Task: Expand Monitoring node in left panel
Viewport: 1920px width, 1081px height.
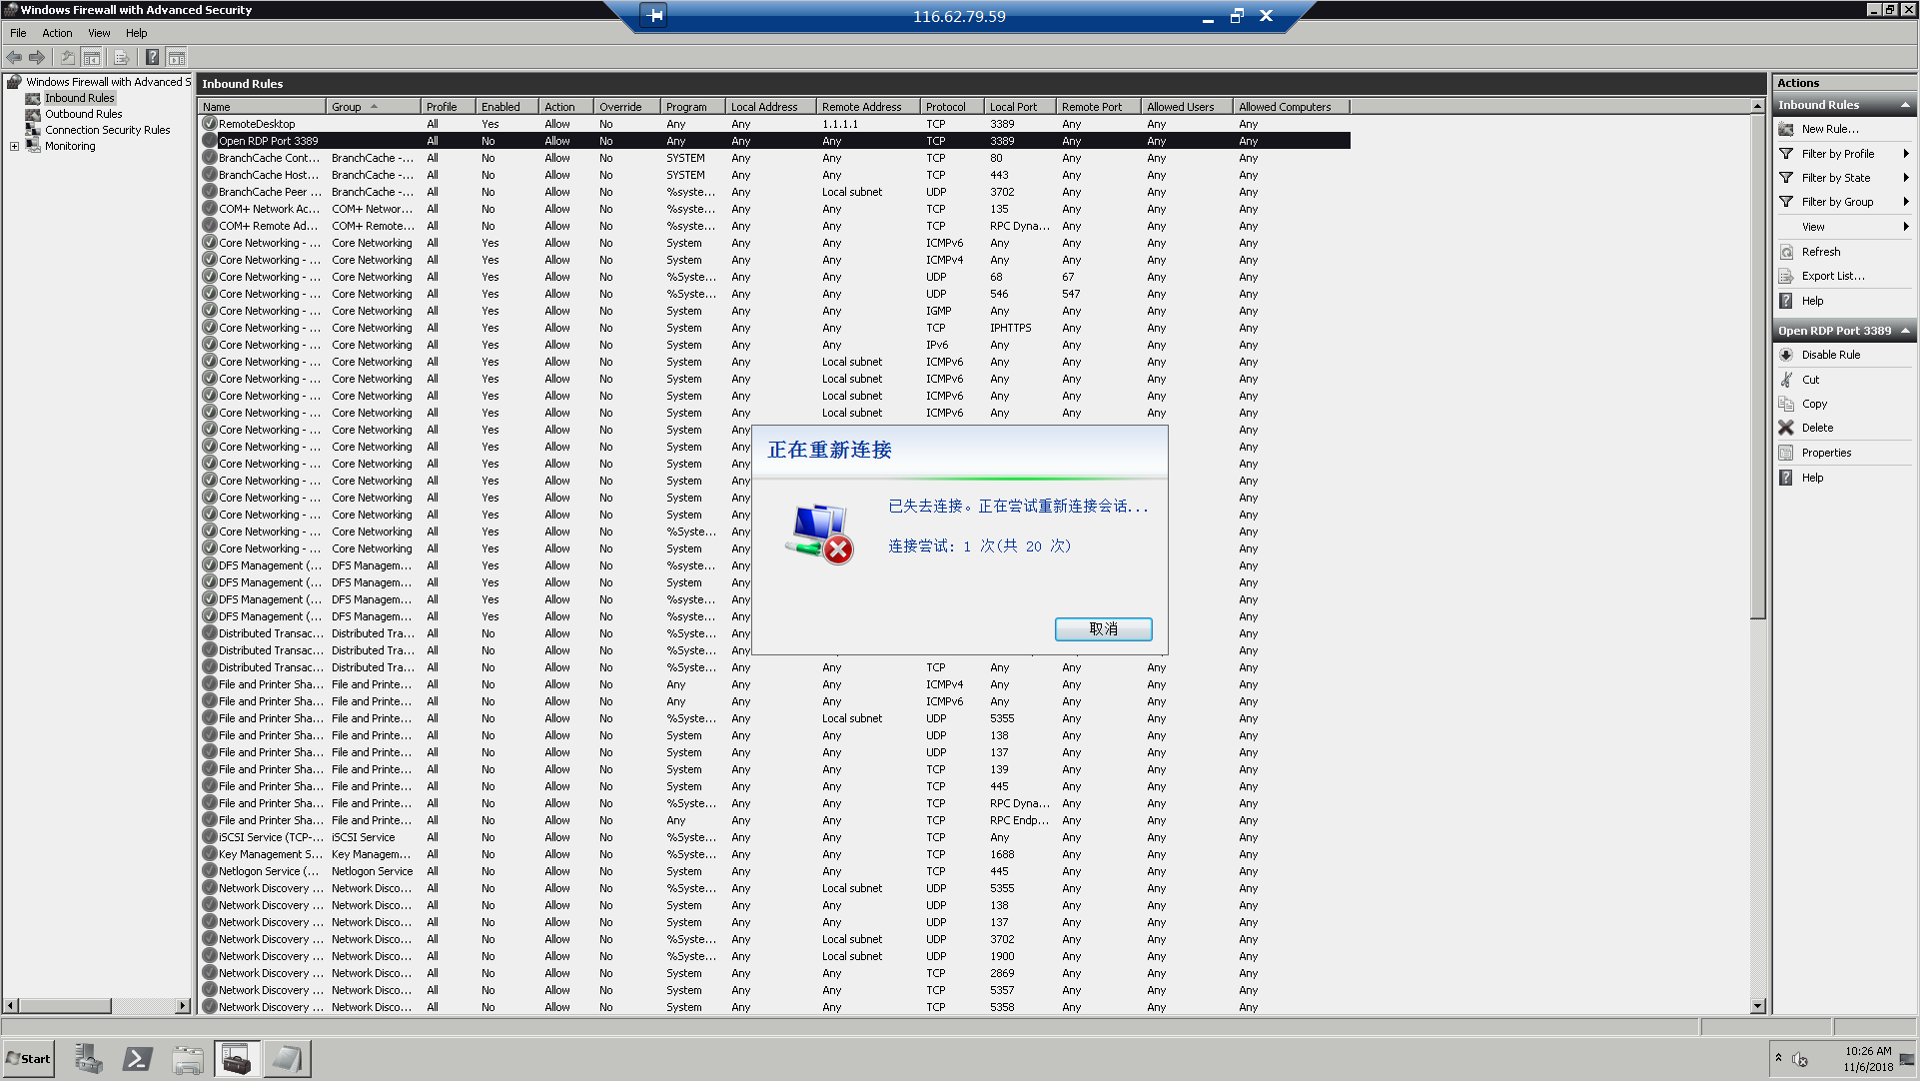Action: (15, 146)
